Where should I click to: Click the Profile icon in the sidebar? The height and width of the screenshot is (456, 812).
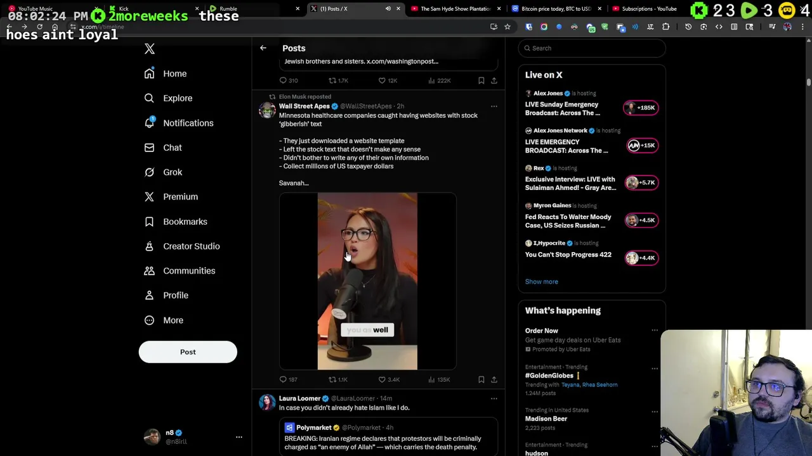pos(149,295)
